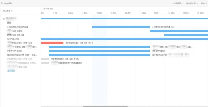This screenshot has width=208, height=107.
Task: Click the blue bar for A-和李总合作项目的沟通
Action: [x=121, y=27]
